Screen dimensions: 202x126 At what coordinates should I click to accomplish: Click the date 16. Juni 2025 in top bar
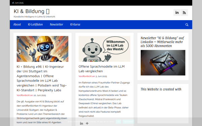(18, 3)
